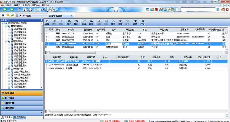Click the 冲红 (Reverse entry) toolbar icon
230x122 pixels.
click(120, 22)
